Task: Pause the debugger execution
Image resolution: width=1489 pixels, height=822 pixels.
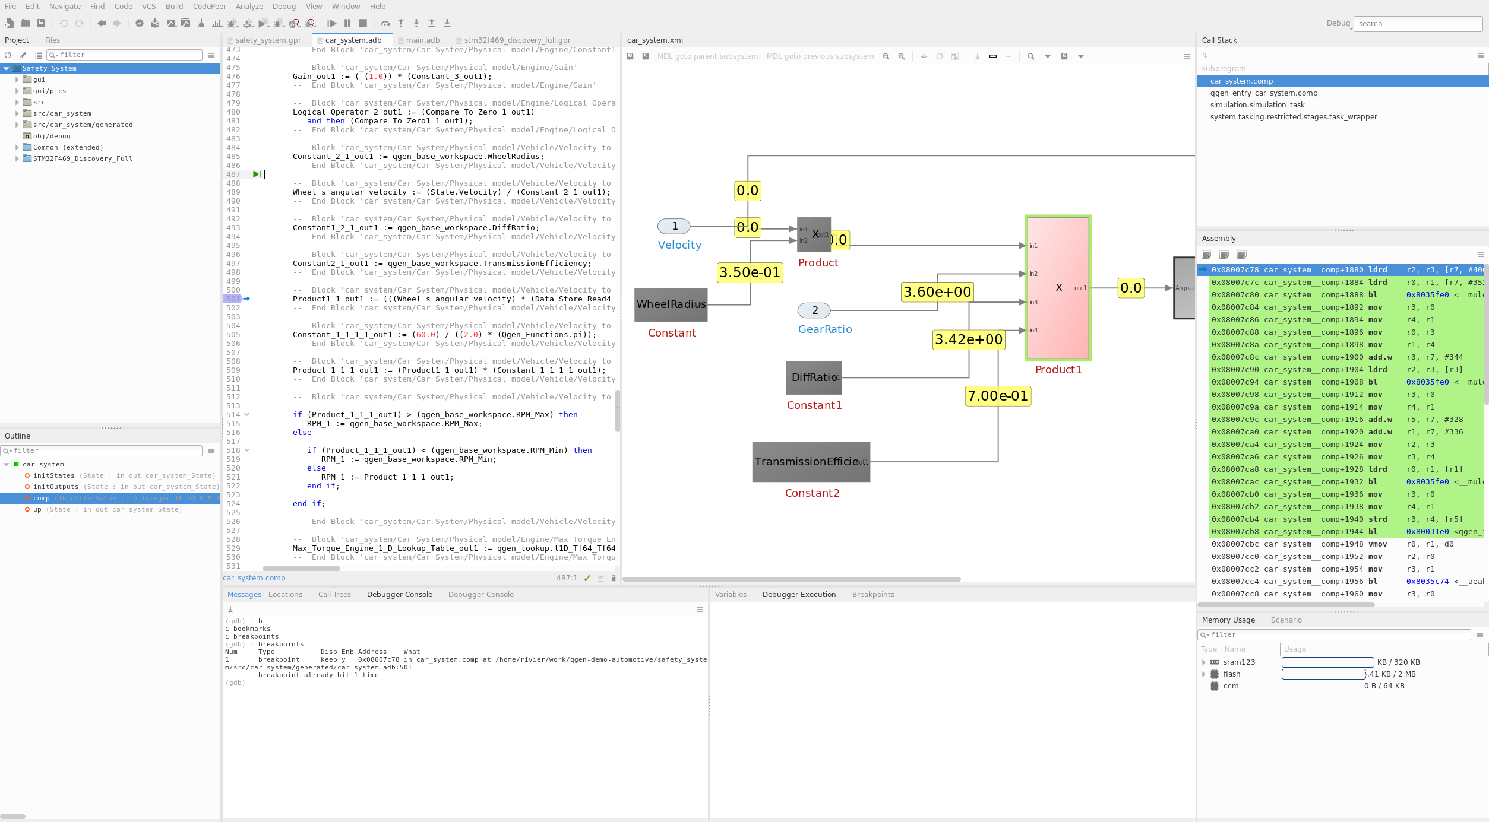Action: tap(347, 23)
